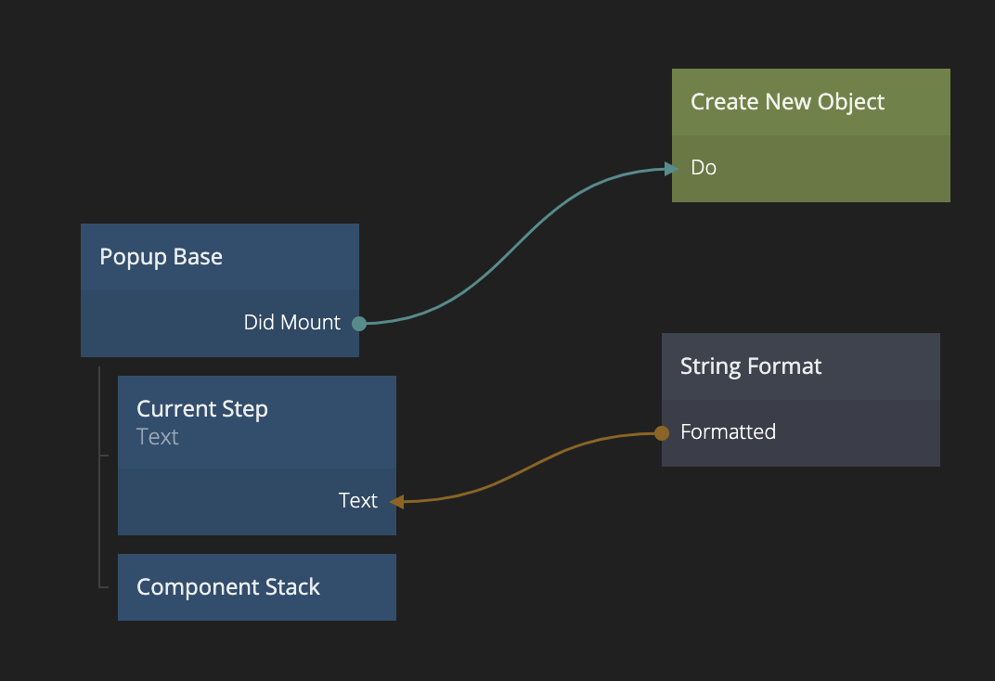Select the Popup Base node title
The width and height of the screenshot is (995, 681).
pos(161,257)
